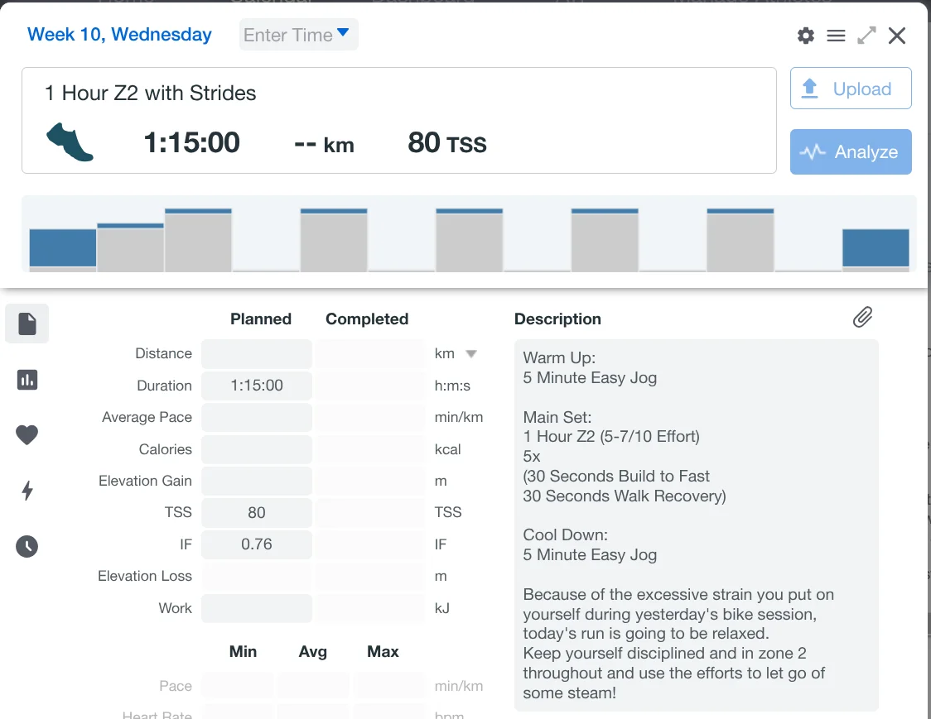Expand the workout window to fullscreen
The height and width of the screenshot is (719, 931).
click(x=866, y=36)
